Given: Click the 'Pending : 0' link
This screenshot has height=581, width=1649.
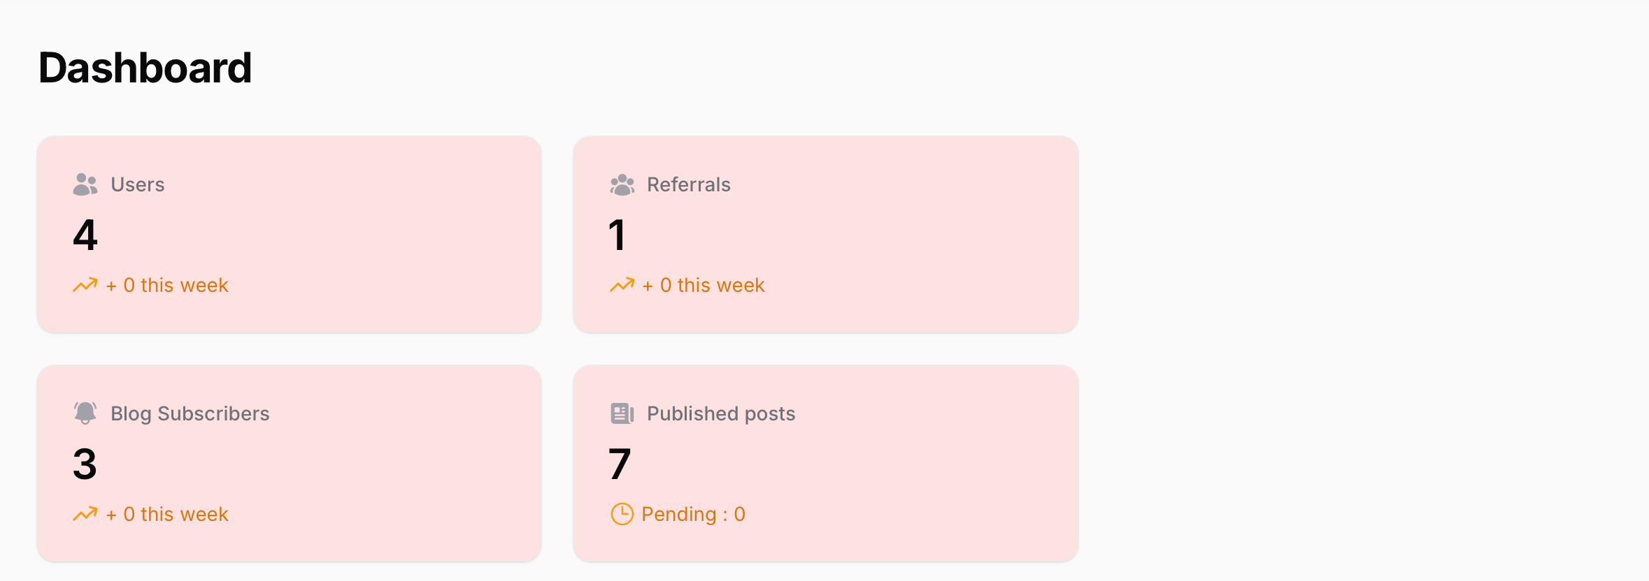Looking at the screenshot, I should pyautogui.click(x=693, y=514).
